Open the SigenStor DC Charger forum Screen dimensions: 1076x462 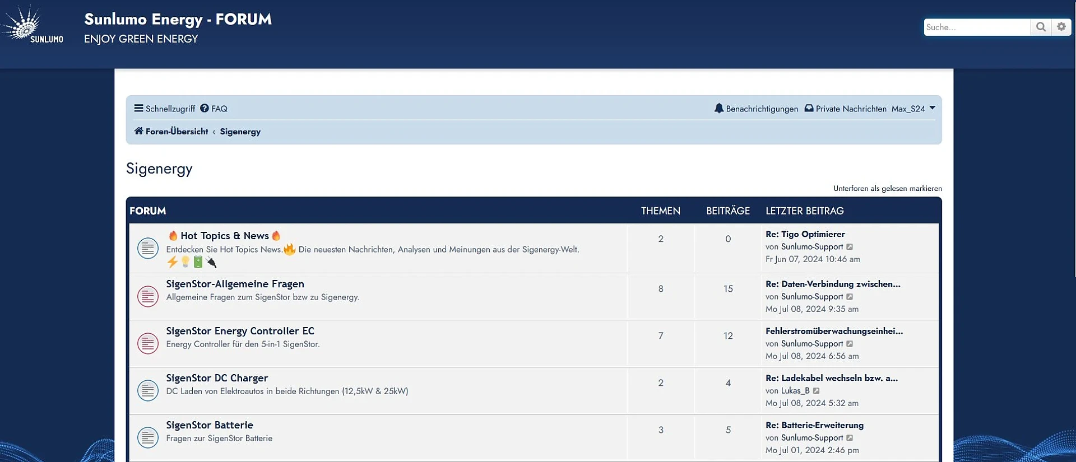[x=217, y=378]
